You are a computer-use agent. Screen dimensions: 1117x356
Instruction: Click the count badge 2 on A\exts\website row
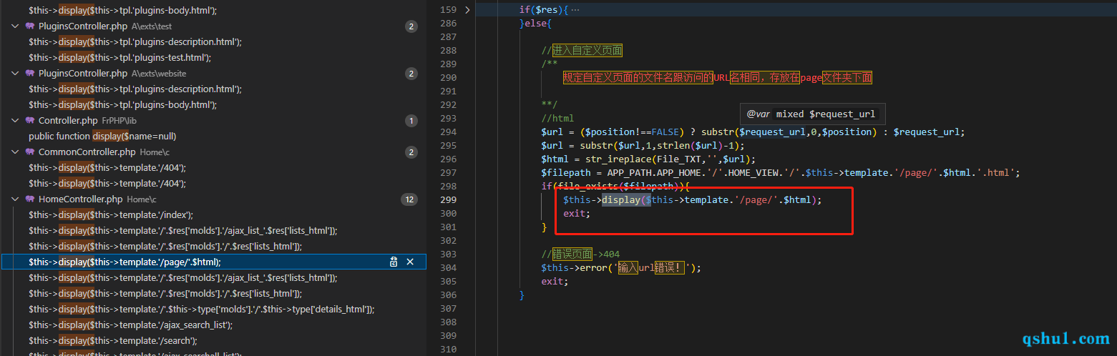click(x=411, y=74)
